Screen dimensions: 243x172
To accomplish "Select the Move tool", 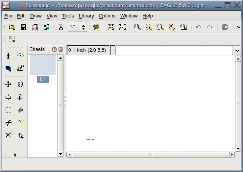I will [8, 85].
